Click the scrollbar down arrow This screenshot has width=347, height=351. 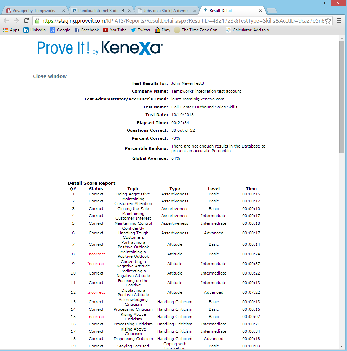pos(342,346)
